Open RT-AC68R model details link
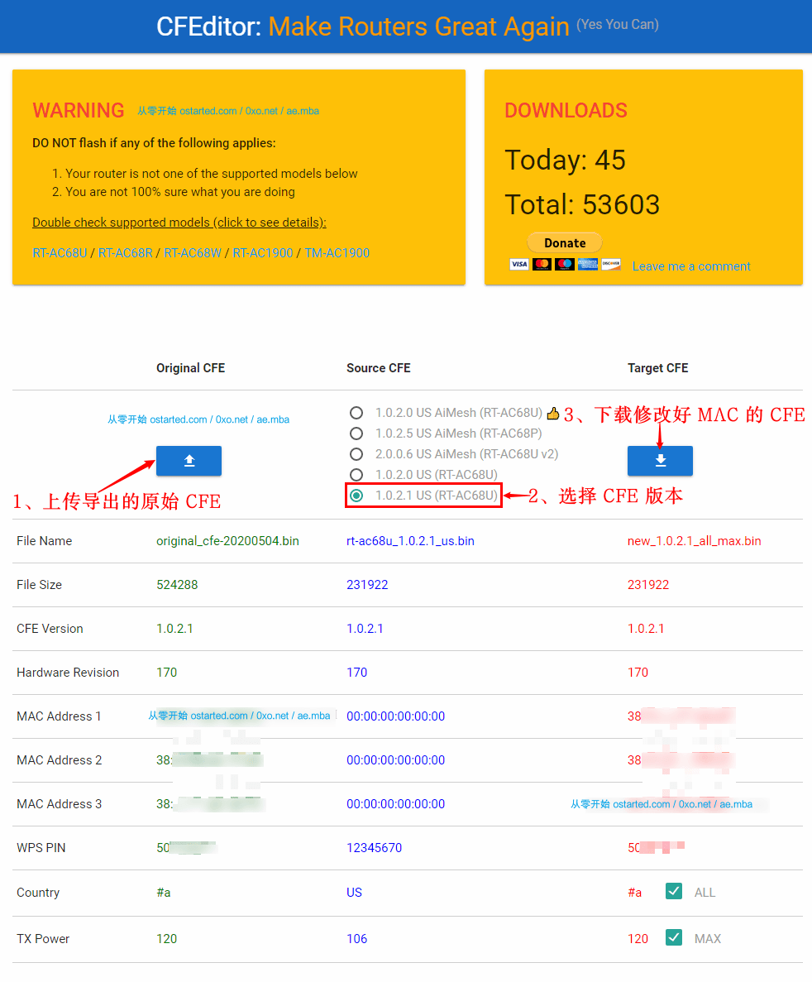The width and height of the screenshot is (812, 982). 125,253
